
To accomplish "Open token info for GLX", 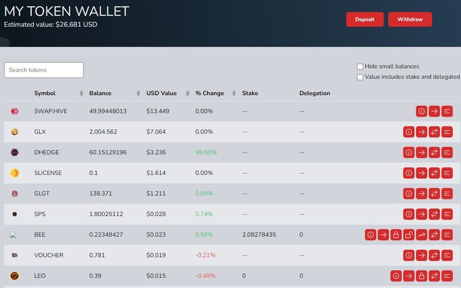I will click(x=409, y=132).
